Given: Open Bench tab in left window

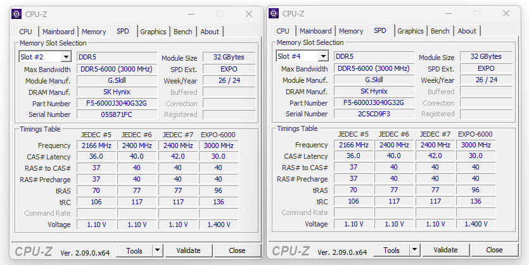Looking at the screenshot, I should click(183, 32).
